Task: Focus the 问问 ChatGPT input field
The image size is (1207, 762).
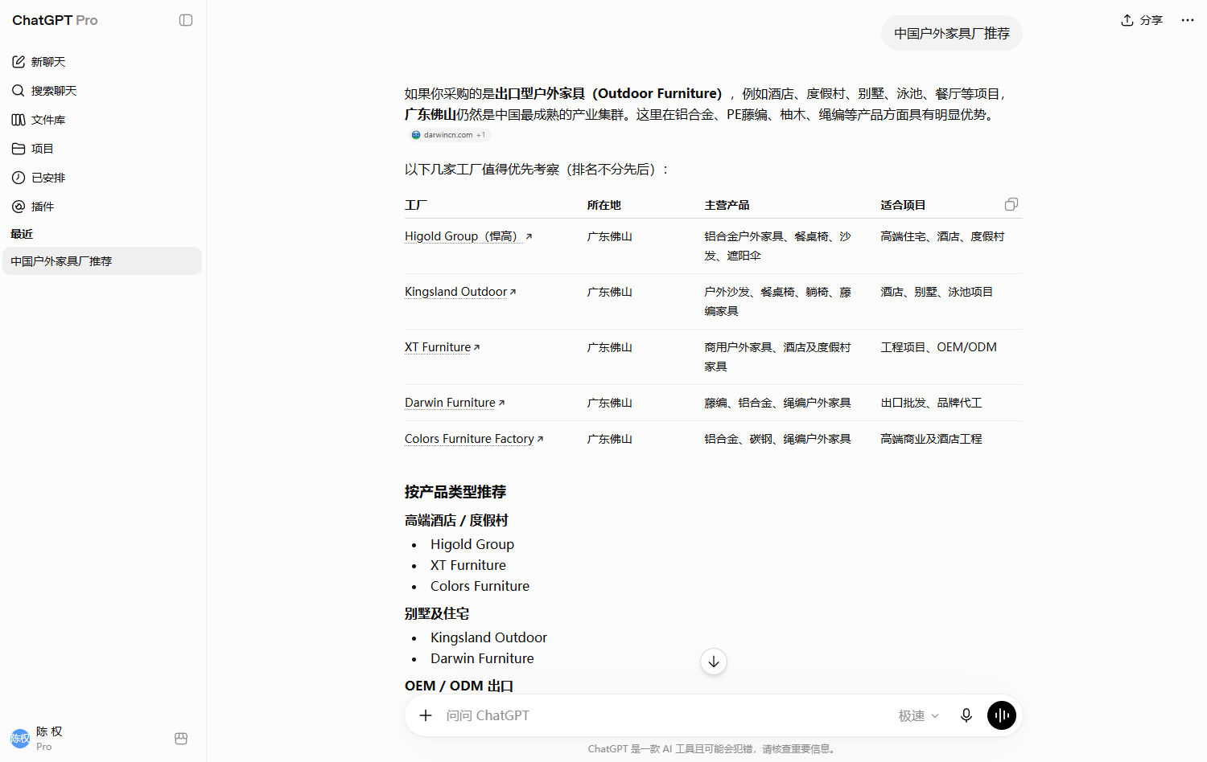Action: coord(665,715)
